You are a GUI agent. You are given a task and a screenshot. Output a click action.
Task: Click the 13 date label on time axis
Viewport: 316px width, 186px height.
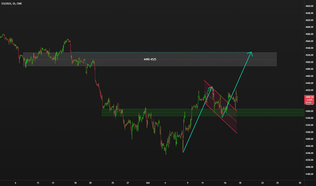pos(53,183)
